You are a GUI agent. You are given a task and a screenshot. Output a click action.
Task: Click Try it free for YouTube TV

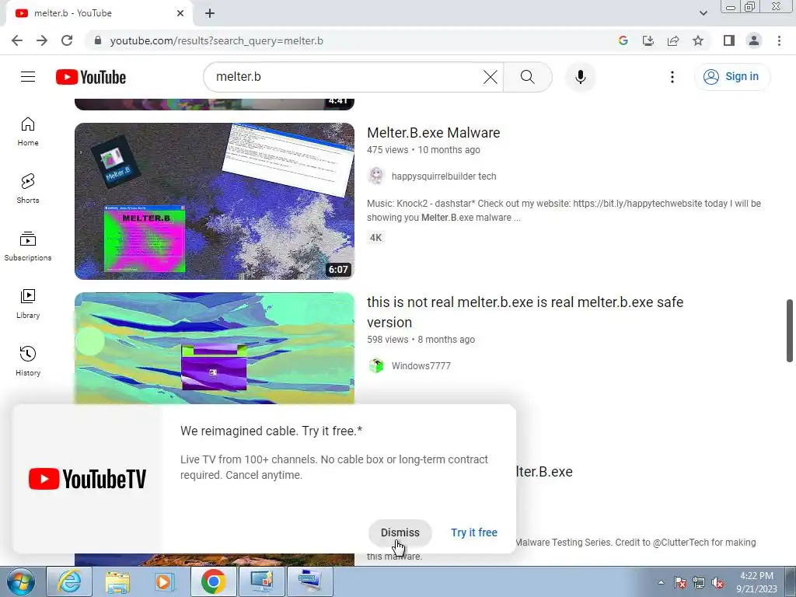click(474, 532)
